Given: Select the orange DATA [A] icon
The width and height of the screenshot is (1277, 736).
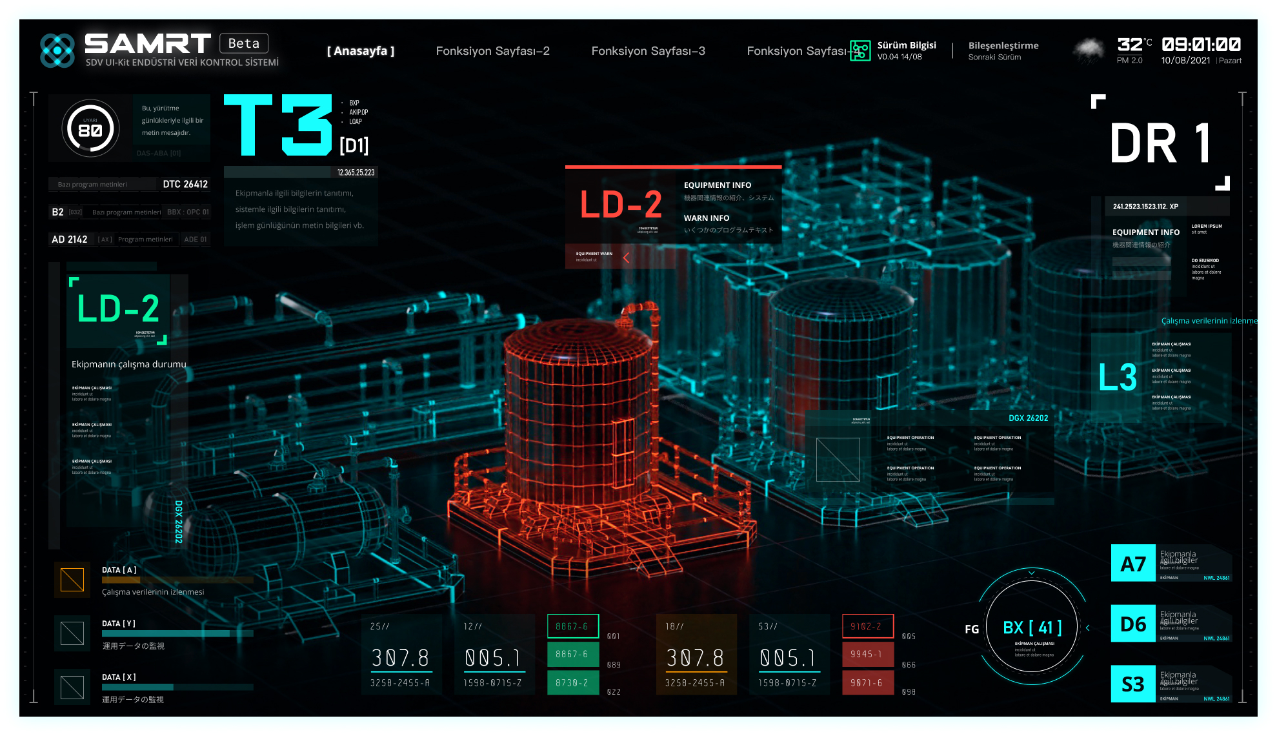Looking at the screenshot, I should click(x=72, y=580).
